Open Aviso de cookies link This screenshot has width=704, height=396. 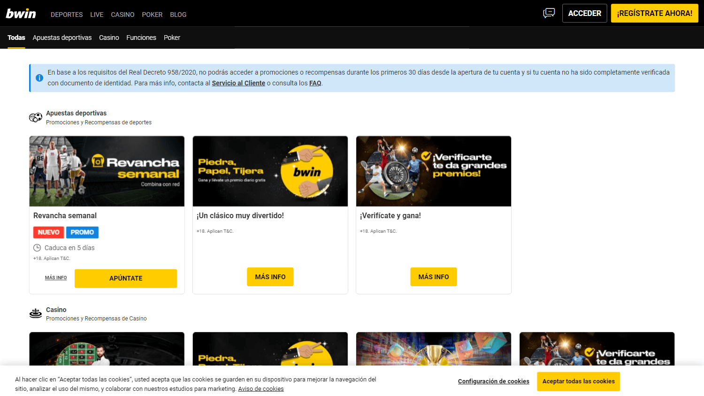tap(261, 389)
